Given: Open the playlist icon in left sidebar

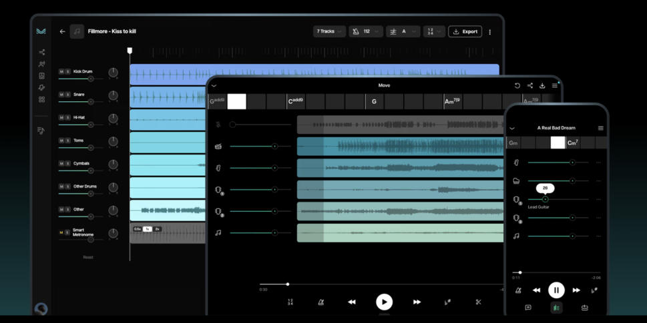Looking at the screenshot, I should (41, 131).
